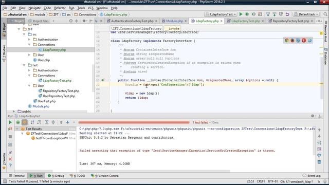Open in Internet Explorer browser icon
329x185 pixels.
click(x=309, y=41)
